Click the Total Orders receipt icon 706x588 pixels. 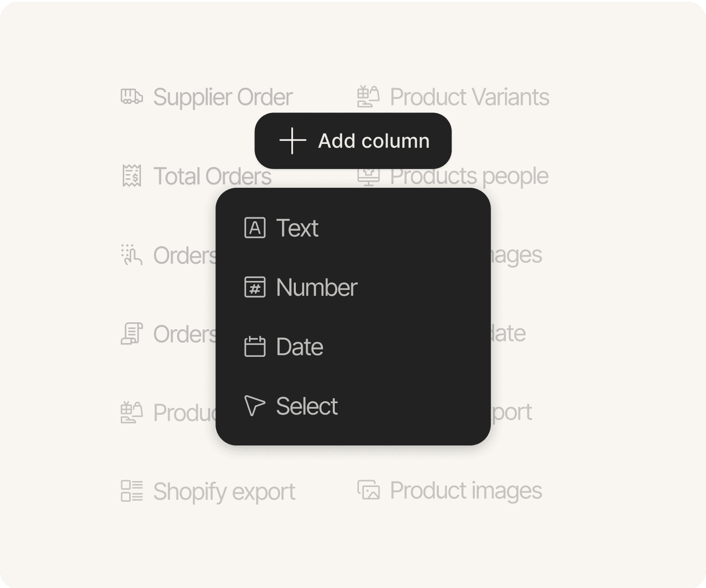pyautogui.click(x=132, y=176)
